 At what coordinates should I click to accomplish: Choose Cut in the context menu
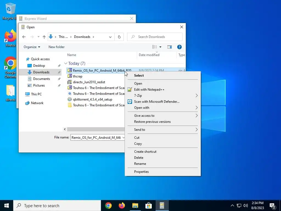[163, 138]
